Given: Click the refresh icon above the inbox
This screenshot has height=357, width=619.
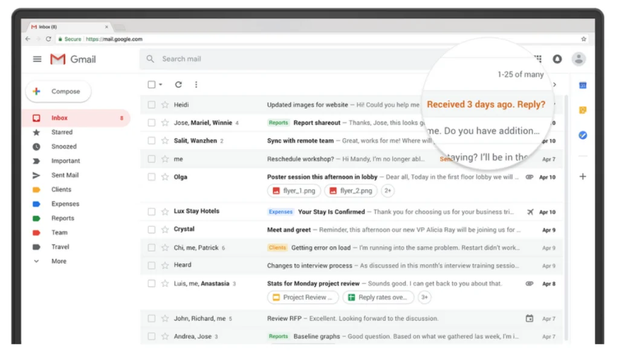Looking at the screenshot, I should point(178,85).
